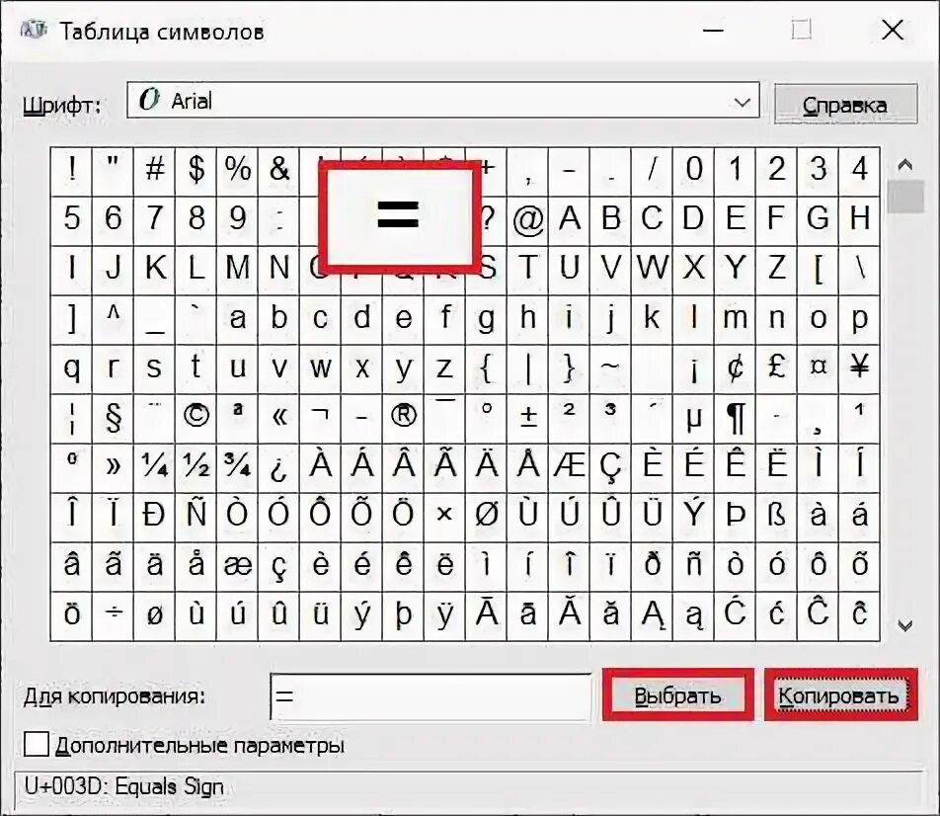Select the Ø slashed O uppercase
The height and width of the screenshot is (816, 940).
coord(486,518)
